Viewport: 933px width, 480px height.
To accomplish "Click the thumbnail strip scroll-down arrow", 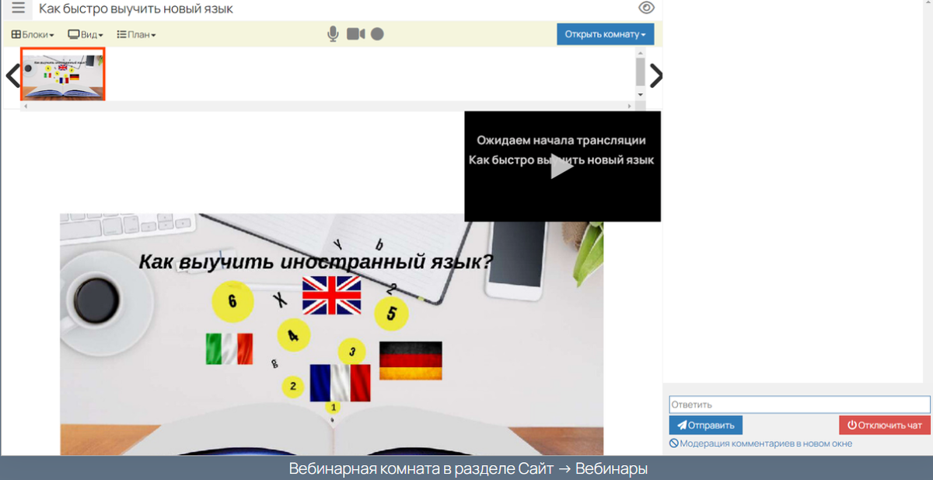I will (640, 94).
